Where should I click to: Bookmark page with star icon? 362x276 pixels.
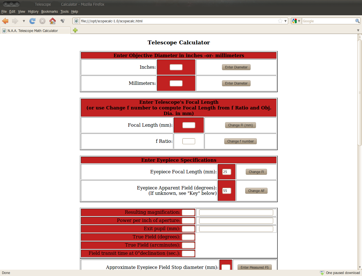(280, 21)
